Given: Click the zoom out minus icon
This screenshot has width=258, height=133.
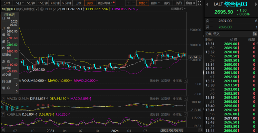Looking at the screenshot, I should coord(133,3).
